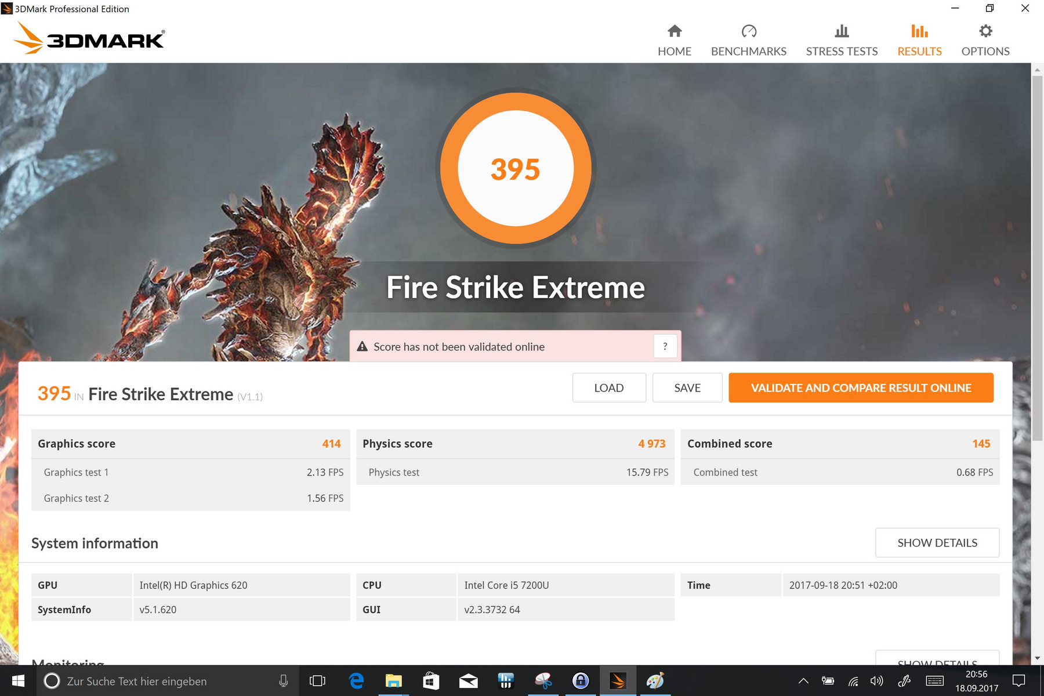Open File Explorer from the taskbar

pyautogui.click(x=394, y=681)
